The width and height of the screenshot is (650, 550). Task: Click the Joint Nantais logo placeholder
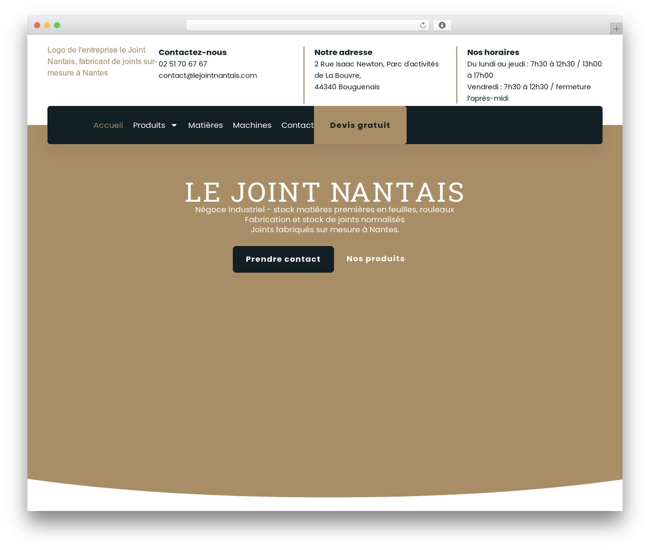[102, 61]
